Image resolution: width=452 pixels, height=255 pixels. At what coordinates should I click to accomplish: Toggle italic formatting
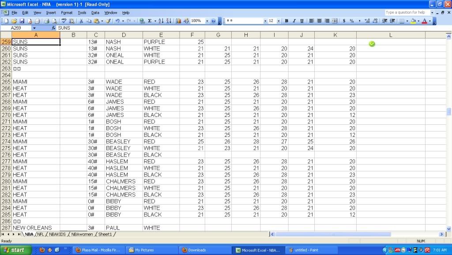[294, 21]
